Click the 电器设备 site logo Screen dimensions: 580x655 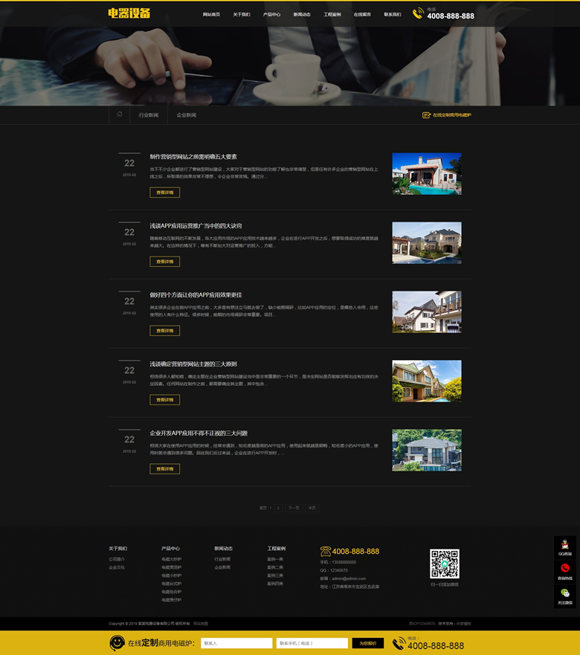129,13
